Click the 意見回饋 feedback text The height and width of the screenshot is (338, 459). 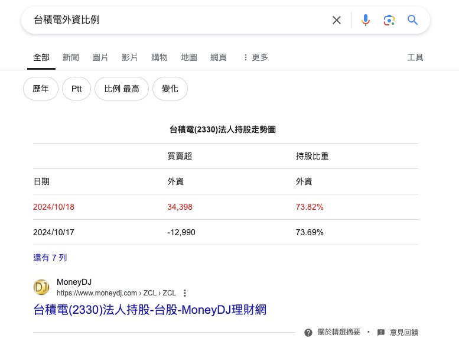[x=404, y=333]
